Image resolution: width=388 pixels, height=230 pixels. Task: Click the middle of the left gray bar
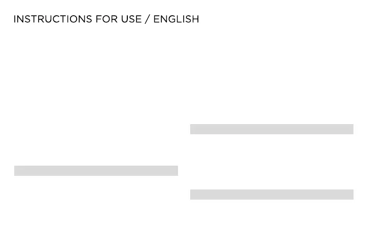[96, 171]
